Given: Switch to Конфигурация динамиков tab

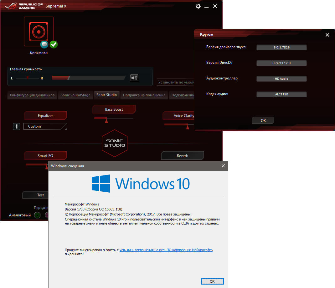Looking at the screenshot, I should 32,95.
